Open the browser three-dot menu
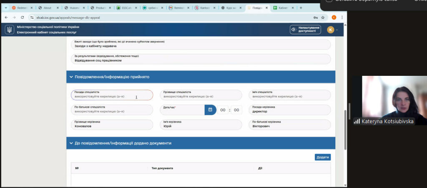This screenshot has width=427, height=188. (x=342, y=18)
